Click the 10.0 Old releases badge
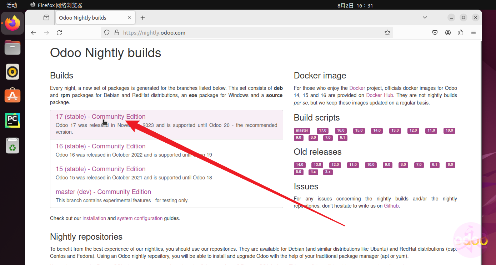Viewport: 496px width, 265px height. (371, 165)
